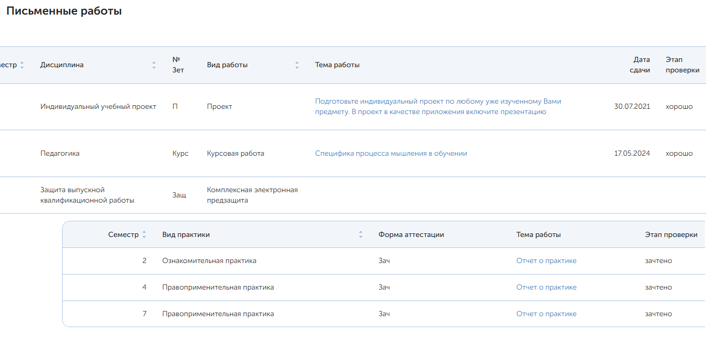Click 'Правоприменительная практика' in semester 7 row

pyautogui.click(x=218, y=314)
